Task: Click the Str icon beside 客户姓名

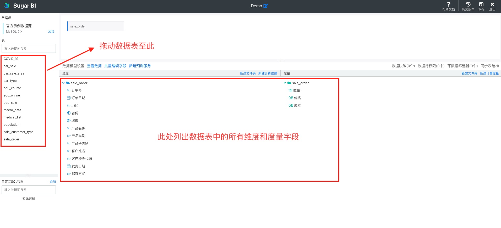Action: [x=69, y=151]
